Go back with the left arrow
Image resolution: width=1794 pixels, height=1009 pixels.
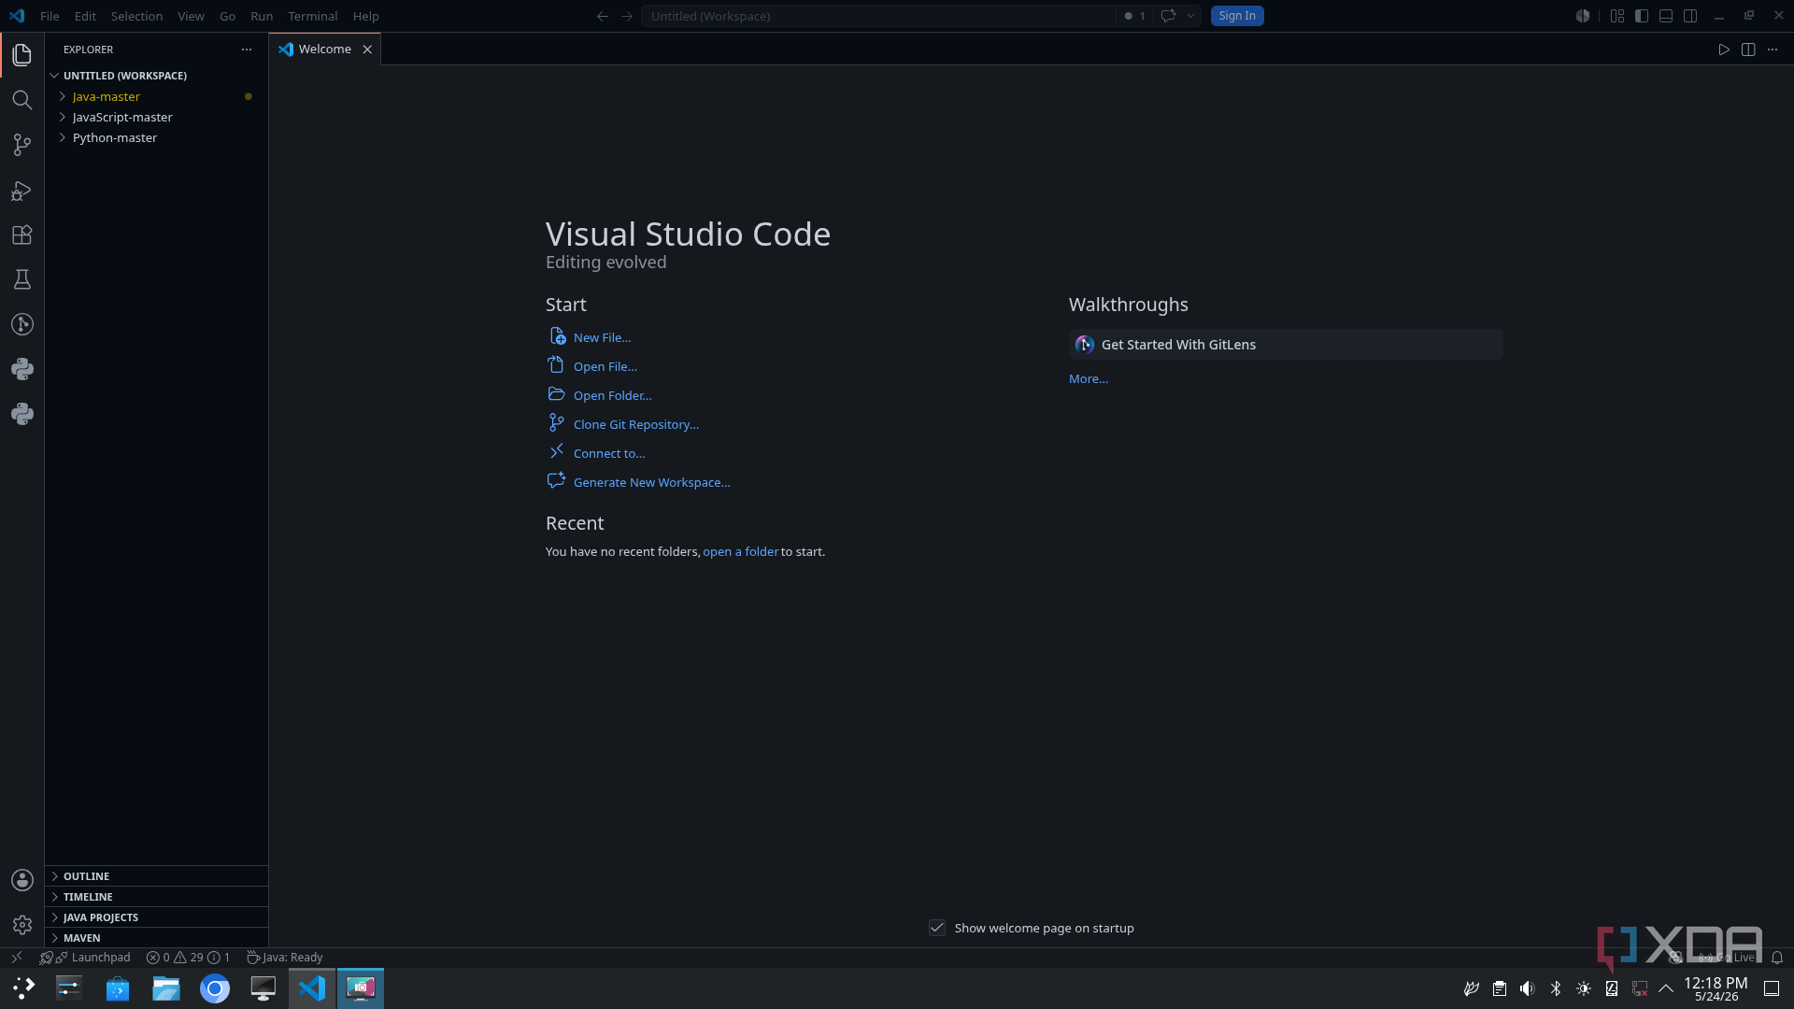click(603, 16)
